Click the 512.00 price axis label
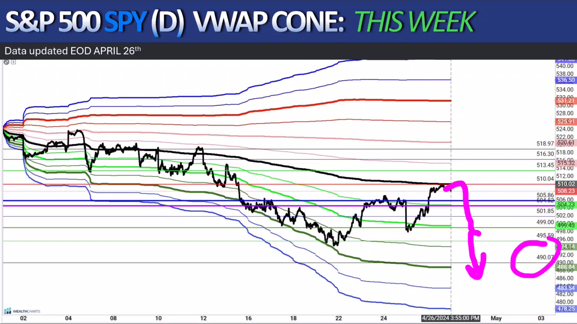The height and width of the screenshot is (324, 577). [x=565, y=176]
